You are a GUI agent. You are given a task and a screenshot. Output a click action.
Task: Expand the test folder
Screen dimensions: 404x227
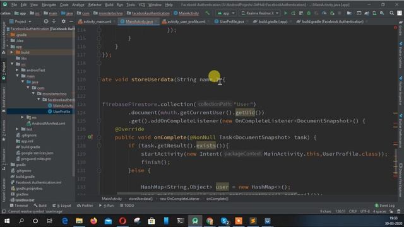pos(17,129)
